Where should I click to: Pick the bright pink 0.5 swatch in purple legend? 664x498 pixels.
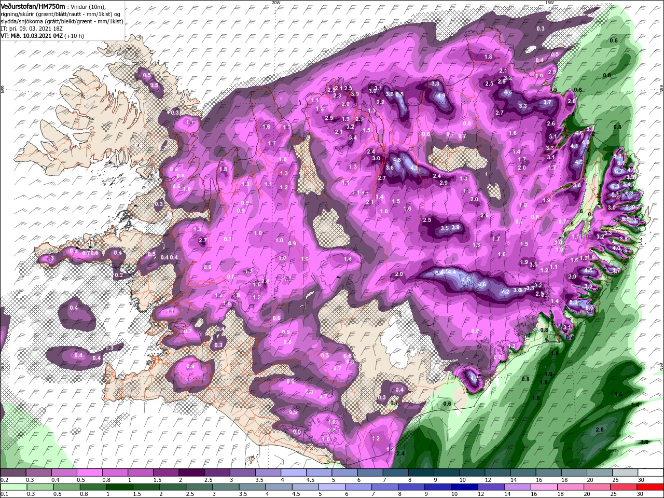[x=90, y=473]
